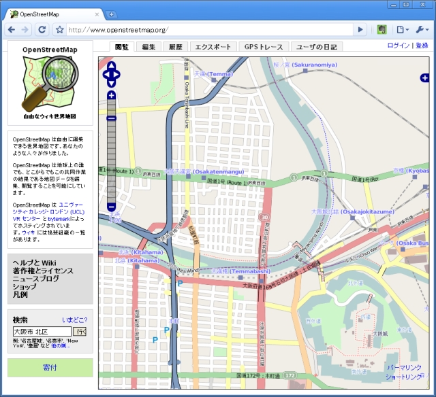
Task: Select the エクスポート (Export) tab
Action: tap(213, 47)
